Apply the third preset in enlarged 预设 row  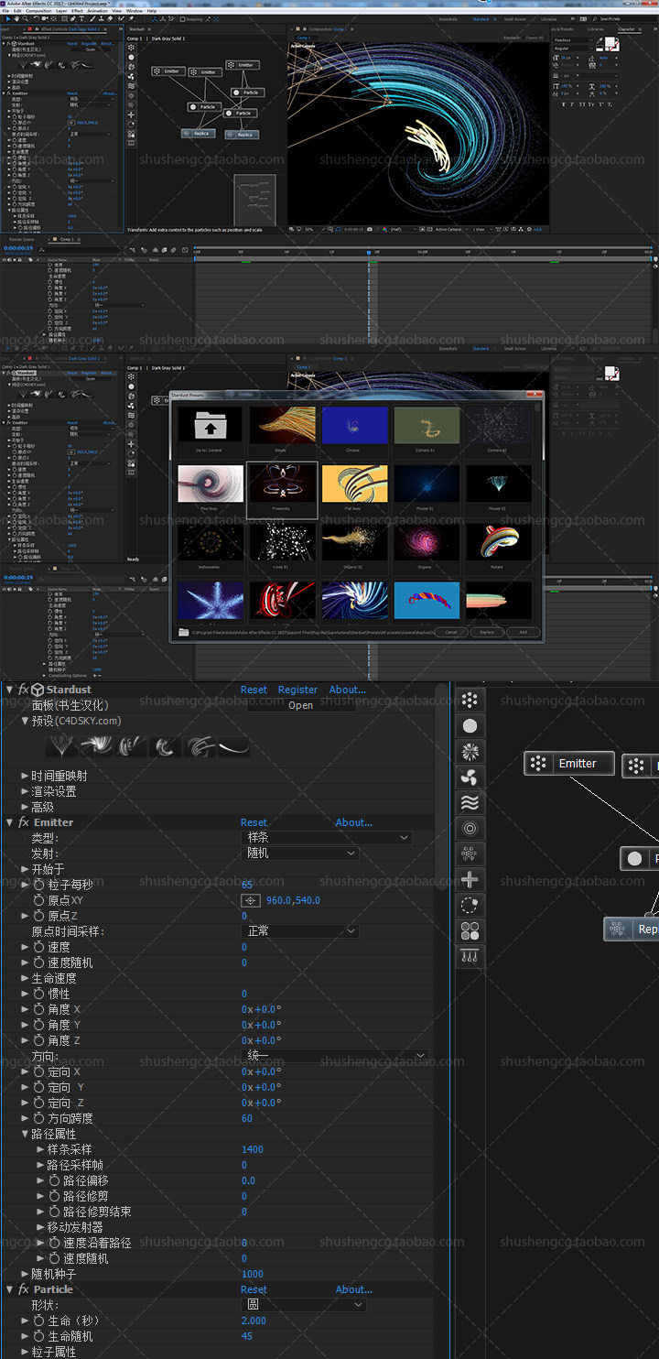point(130,746)
